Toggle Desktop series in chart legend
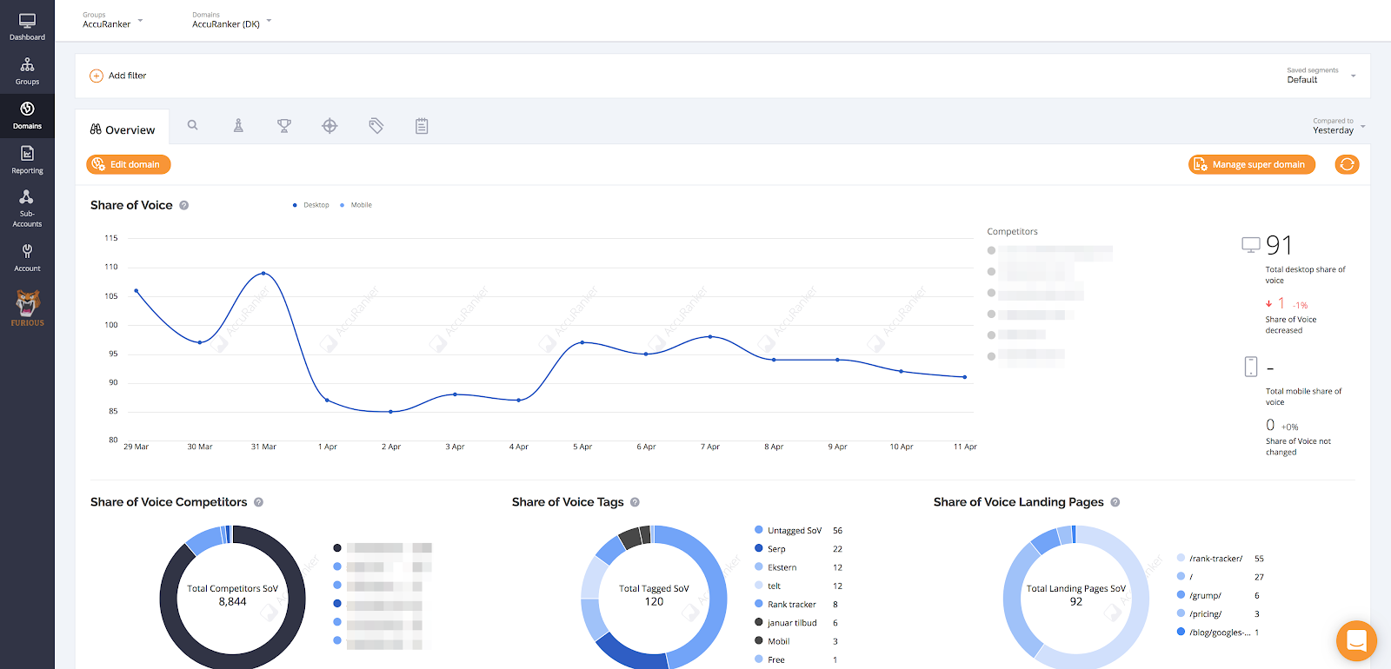Image resolution: width=1391 pixels, height=669 pixels. (311, 205)
